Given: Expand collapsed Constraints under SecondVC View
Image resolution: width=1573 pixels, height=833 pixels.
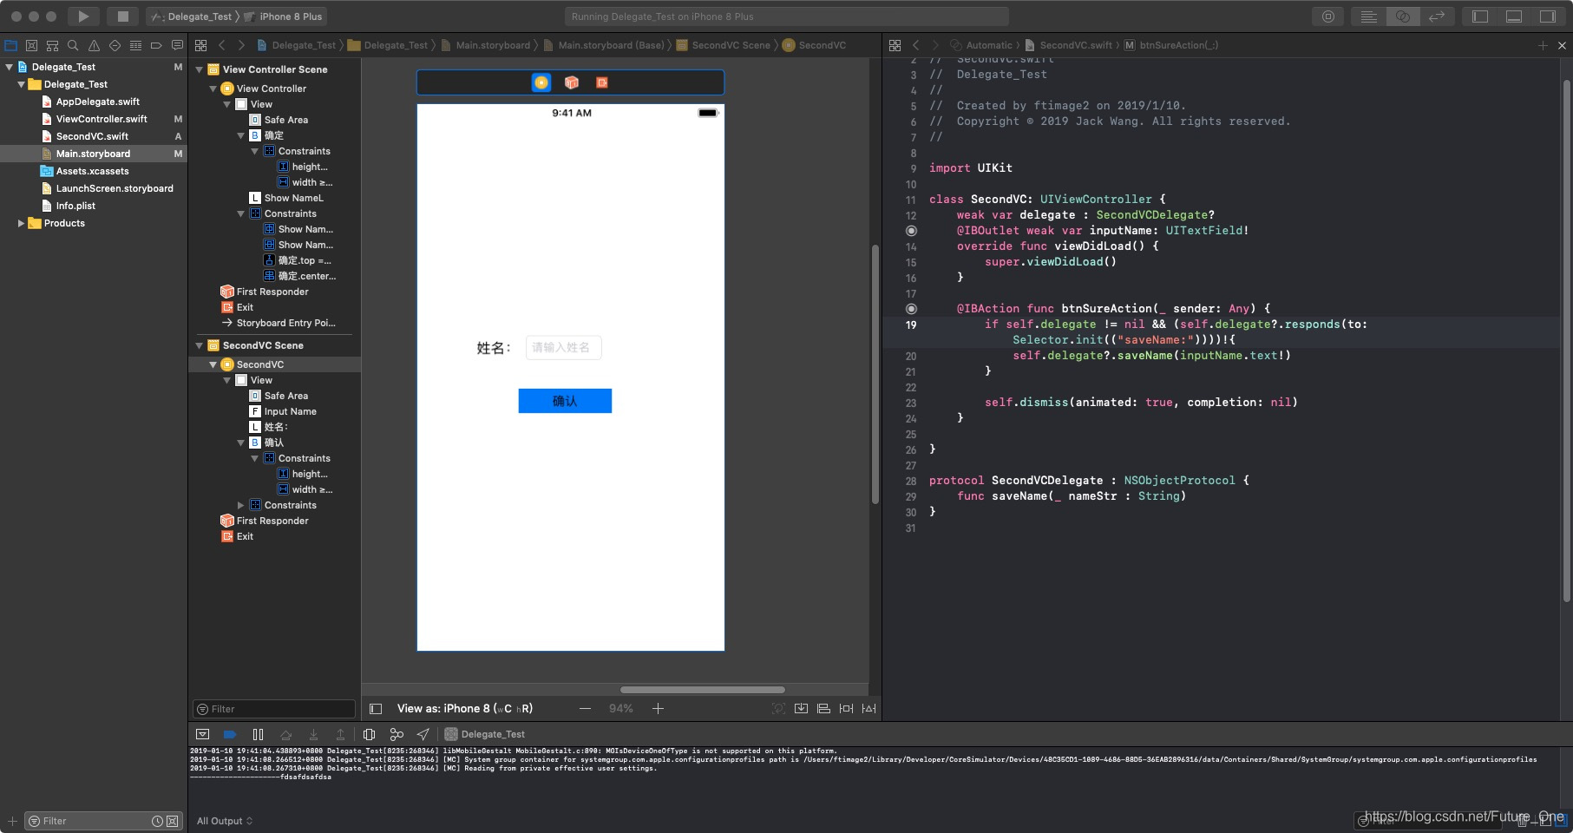Looking at the screenshot, I should [241, 505].
